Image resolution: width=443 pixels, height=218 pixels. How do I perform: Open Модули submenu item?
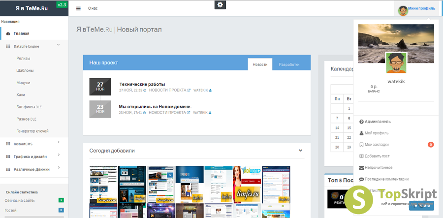click(x=23, y=83)
